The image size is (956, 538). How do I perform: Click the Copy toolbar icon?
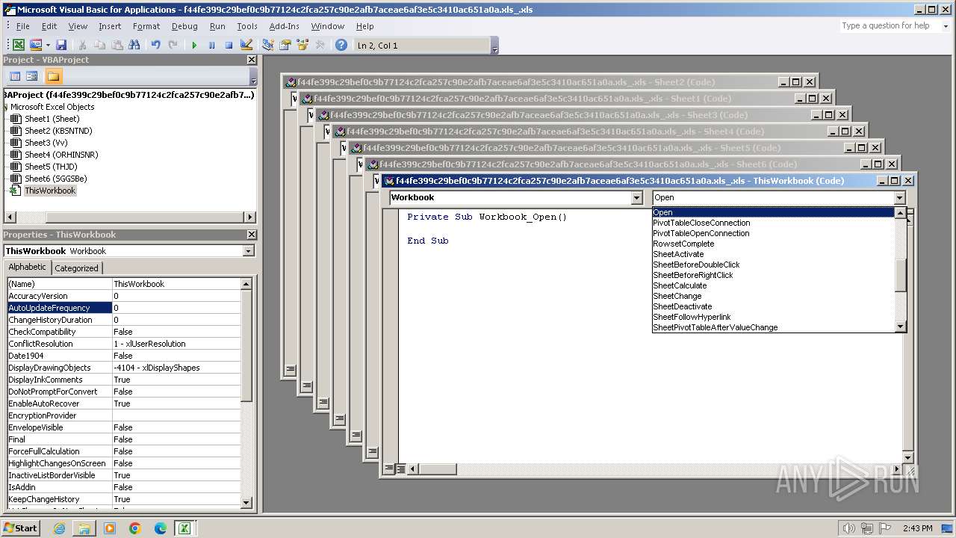pyautogui.click(x=99, y=46)
